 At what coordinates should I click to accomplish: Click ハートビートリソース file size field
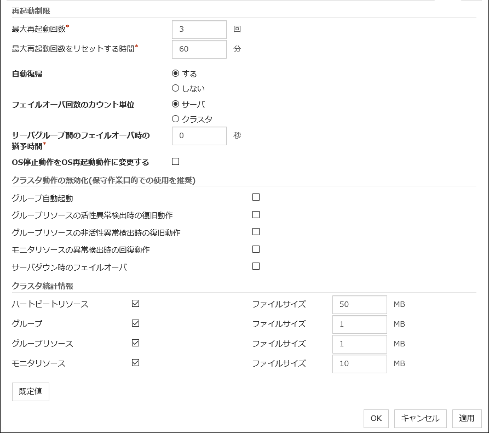[359, 304]
